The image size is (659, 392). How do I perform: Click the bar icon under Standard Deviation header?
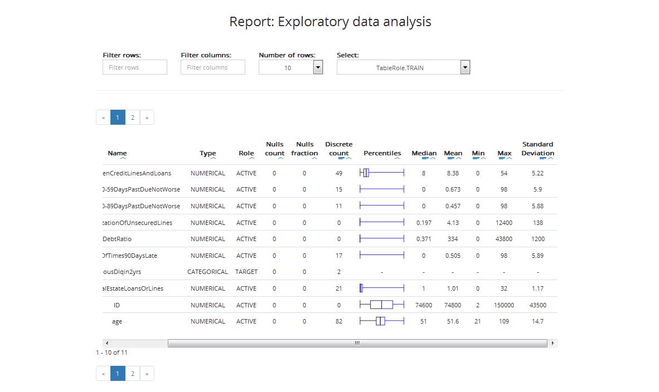(542, 159)
